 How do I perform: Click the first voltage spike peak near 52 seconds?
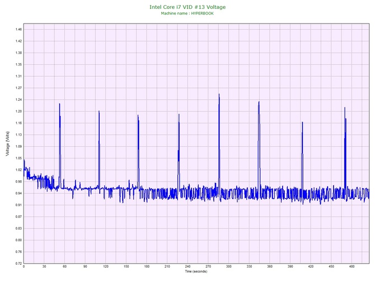[x=59, y=104]
